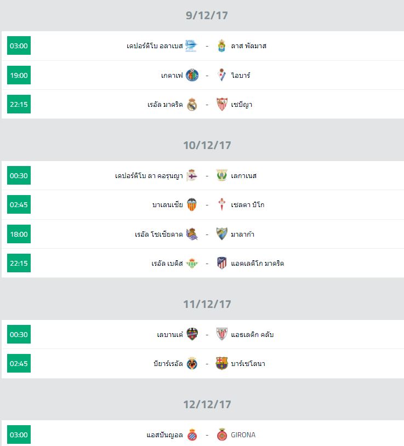
Task: Click the 18:00 kickoff time badge
Action: click(x=19, y=235)
